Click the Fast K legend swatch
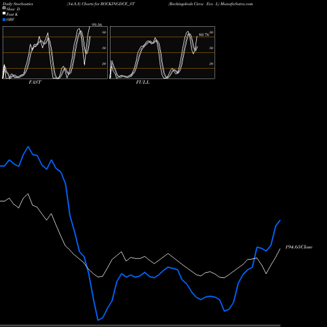Viewport: 327px width, 327px height. click(4, 13)
